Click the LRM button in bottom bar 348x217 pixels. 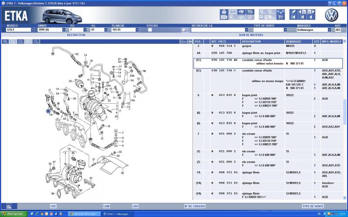click(x=106, y=206)
